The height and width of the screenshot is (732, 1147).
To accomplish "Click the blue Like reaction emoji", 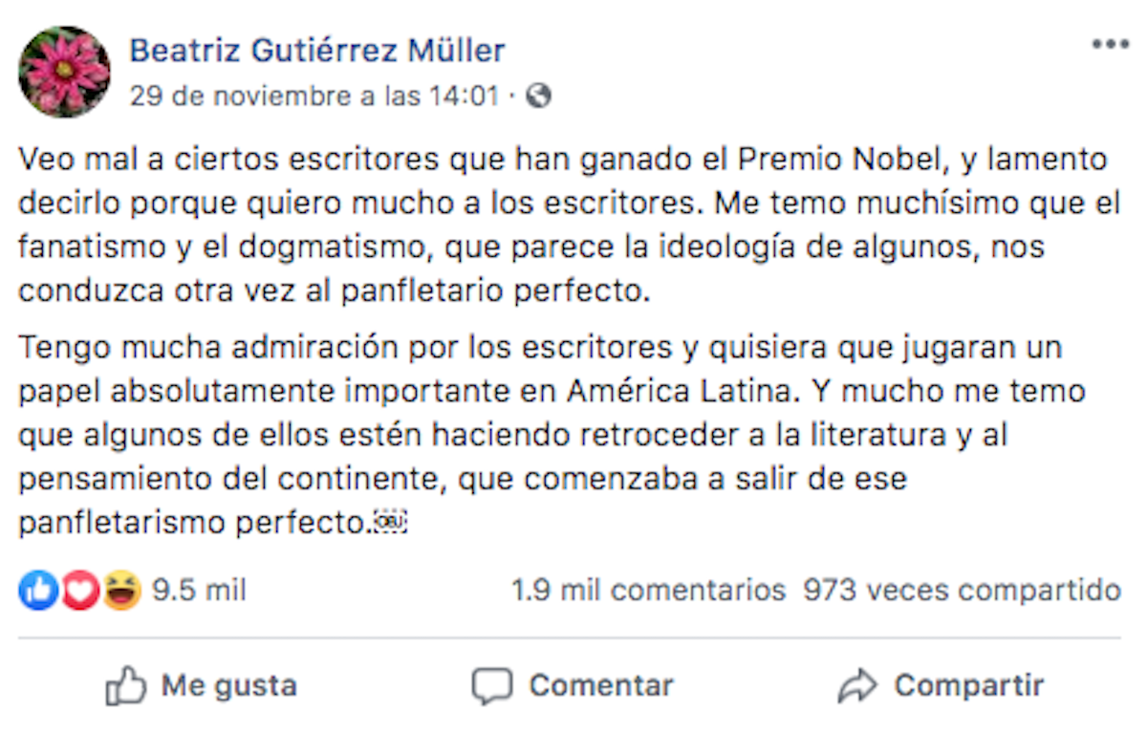I will point(37,592).
